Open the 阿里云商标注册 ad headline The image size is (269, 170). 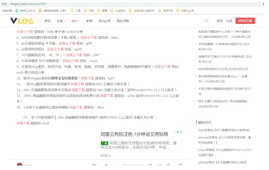pos(134,134)
